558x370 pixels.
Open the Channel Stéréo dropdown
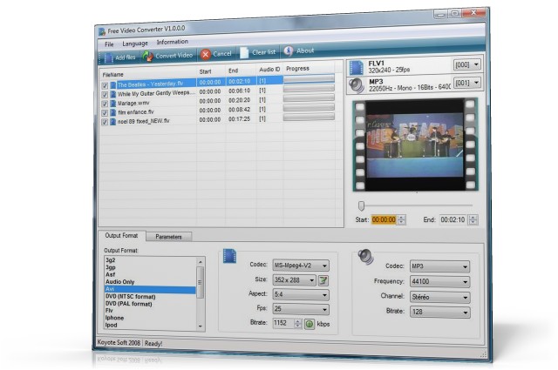tap(439, 296)
